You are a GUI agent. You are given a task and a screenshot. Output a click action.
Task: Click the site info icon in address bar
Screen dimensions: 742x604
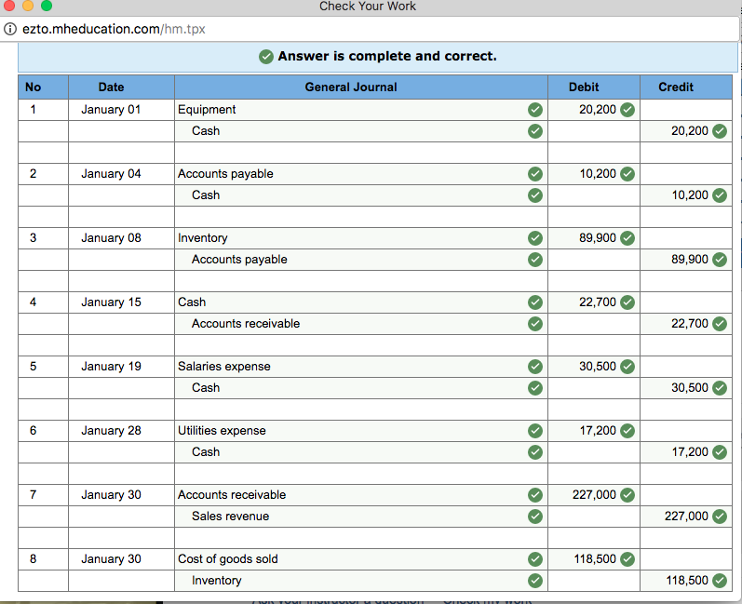pos(10,30)
